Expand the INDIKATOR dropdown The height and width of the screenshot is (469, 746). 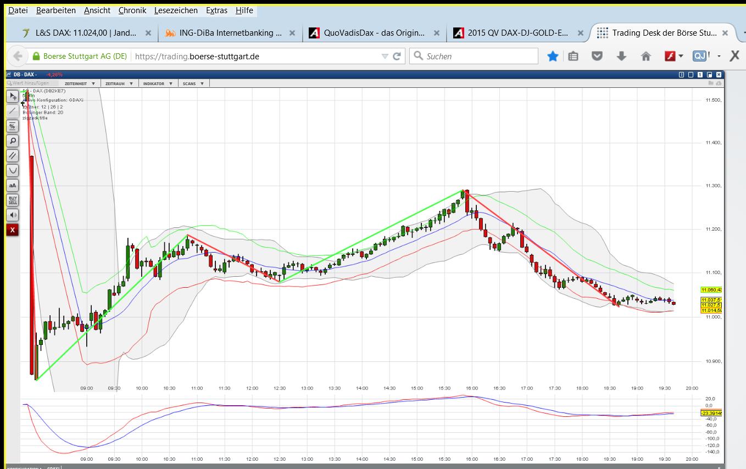coord(153,83)
